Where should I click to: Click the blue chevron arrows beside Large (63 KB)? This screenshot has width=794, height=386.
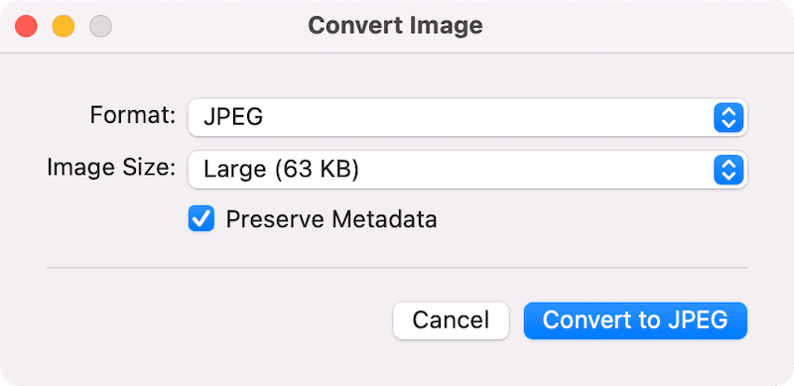728,170
